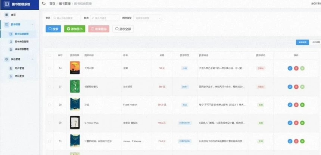Click the '58 元' price cell

click(162, 68)
